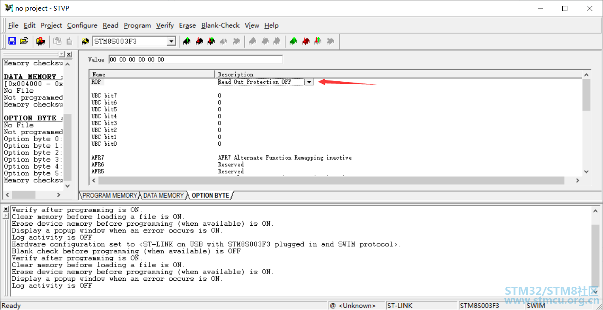Click 'OPTION BYTE' heading in left panel
This screenshot has width=603, height=310.
click(x=33, y=118)
